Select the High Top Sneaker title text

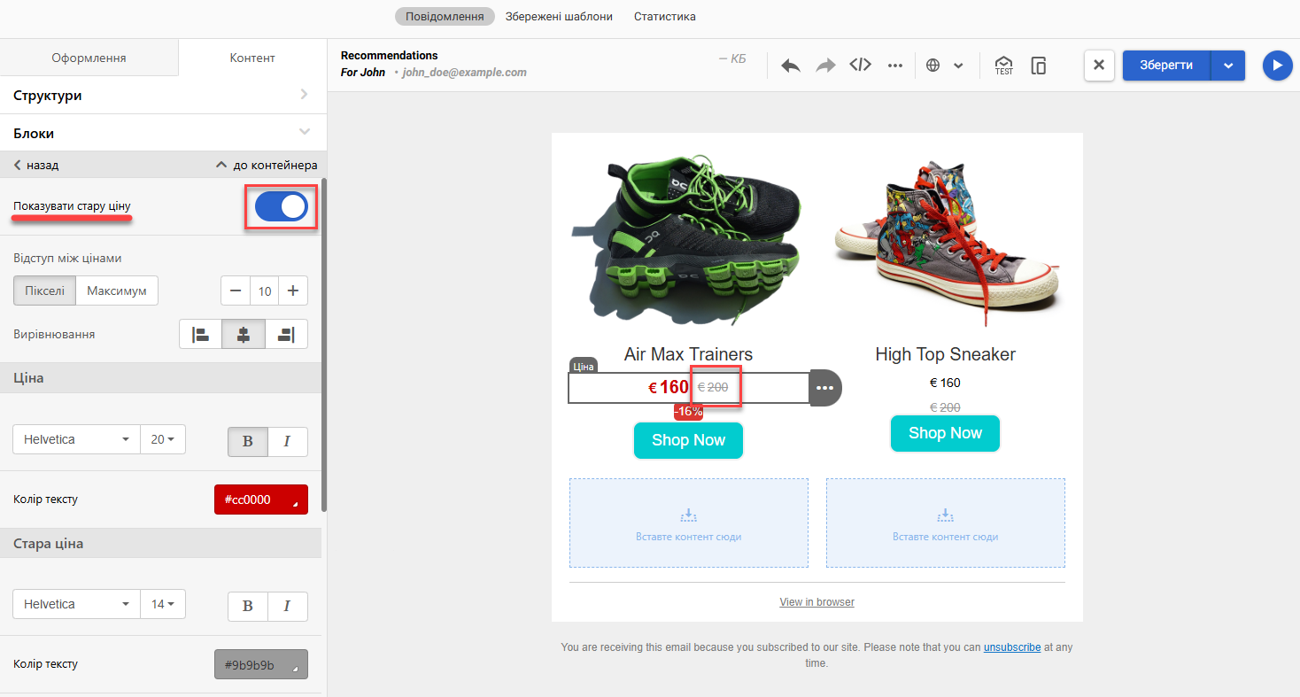945,354
